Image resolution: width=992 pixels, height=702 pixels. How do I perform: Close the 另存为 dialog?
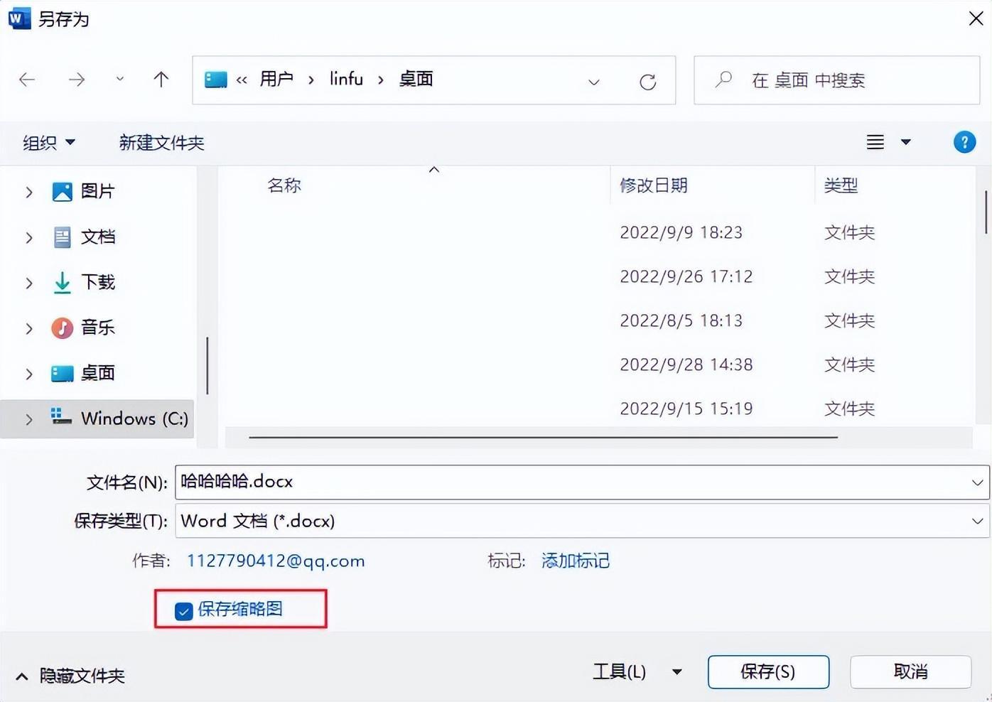click(x=976, y=18)
